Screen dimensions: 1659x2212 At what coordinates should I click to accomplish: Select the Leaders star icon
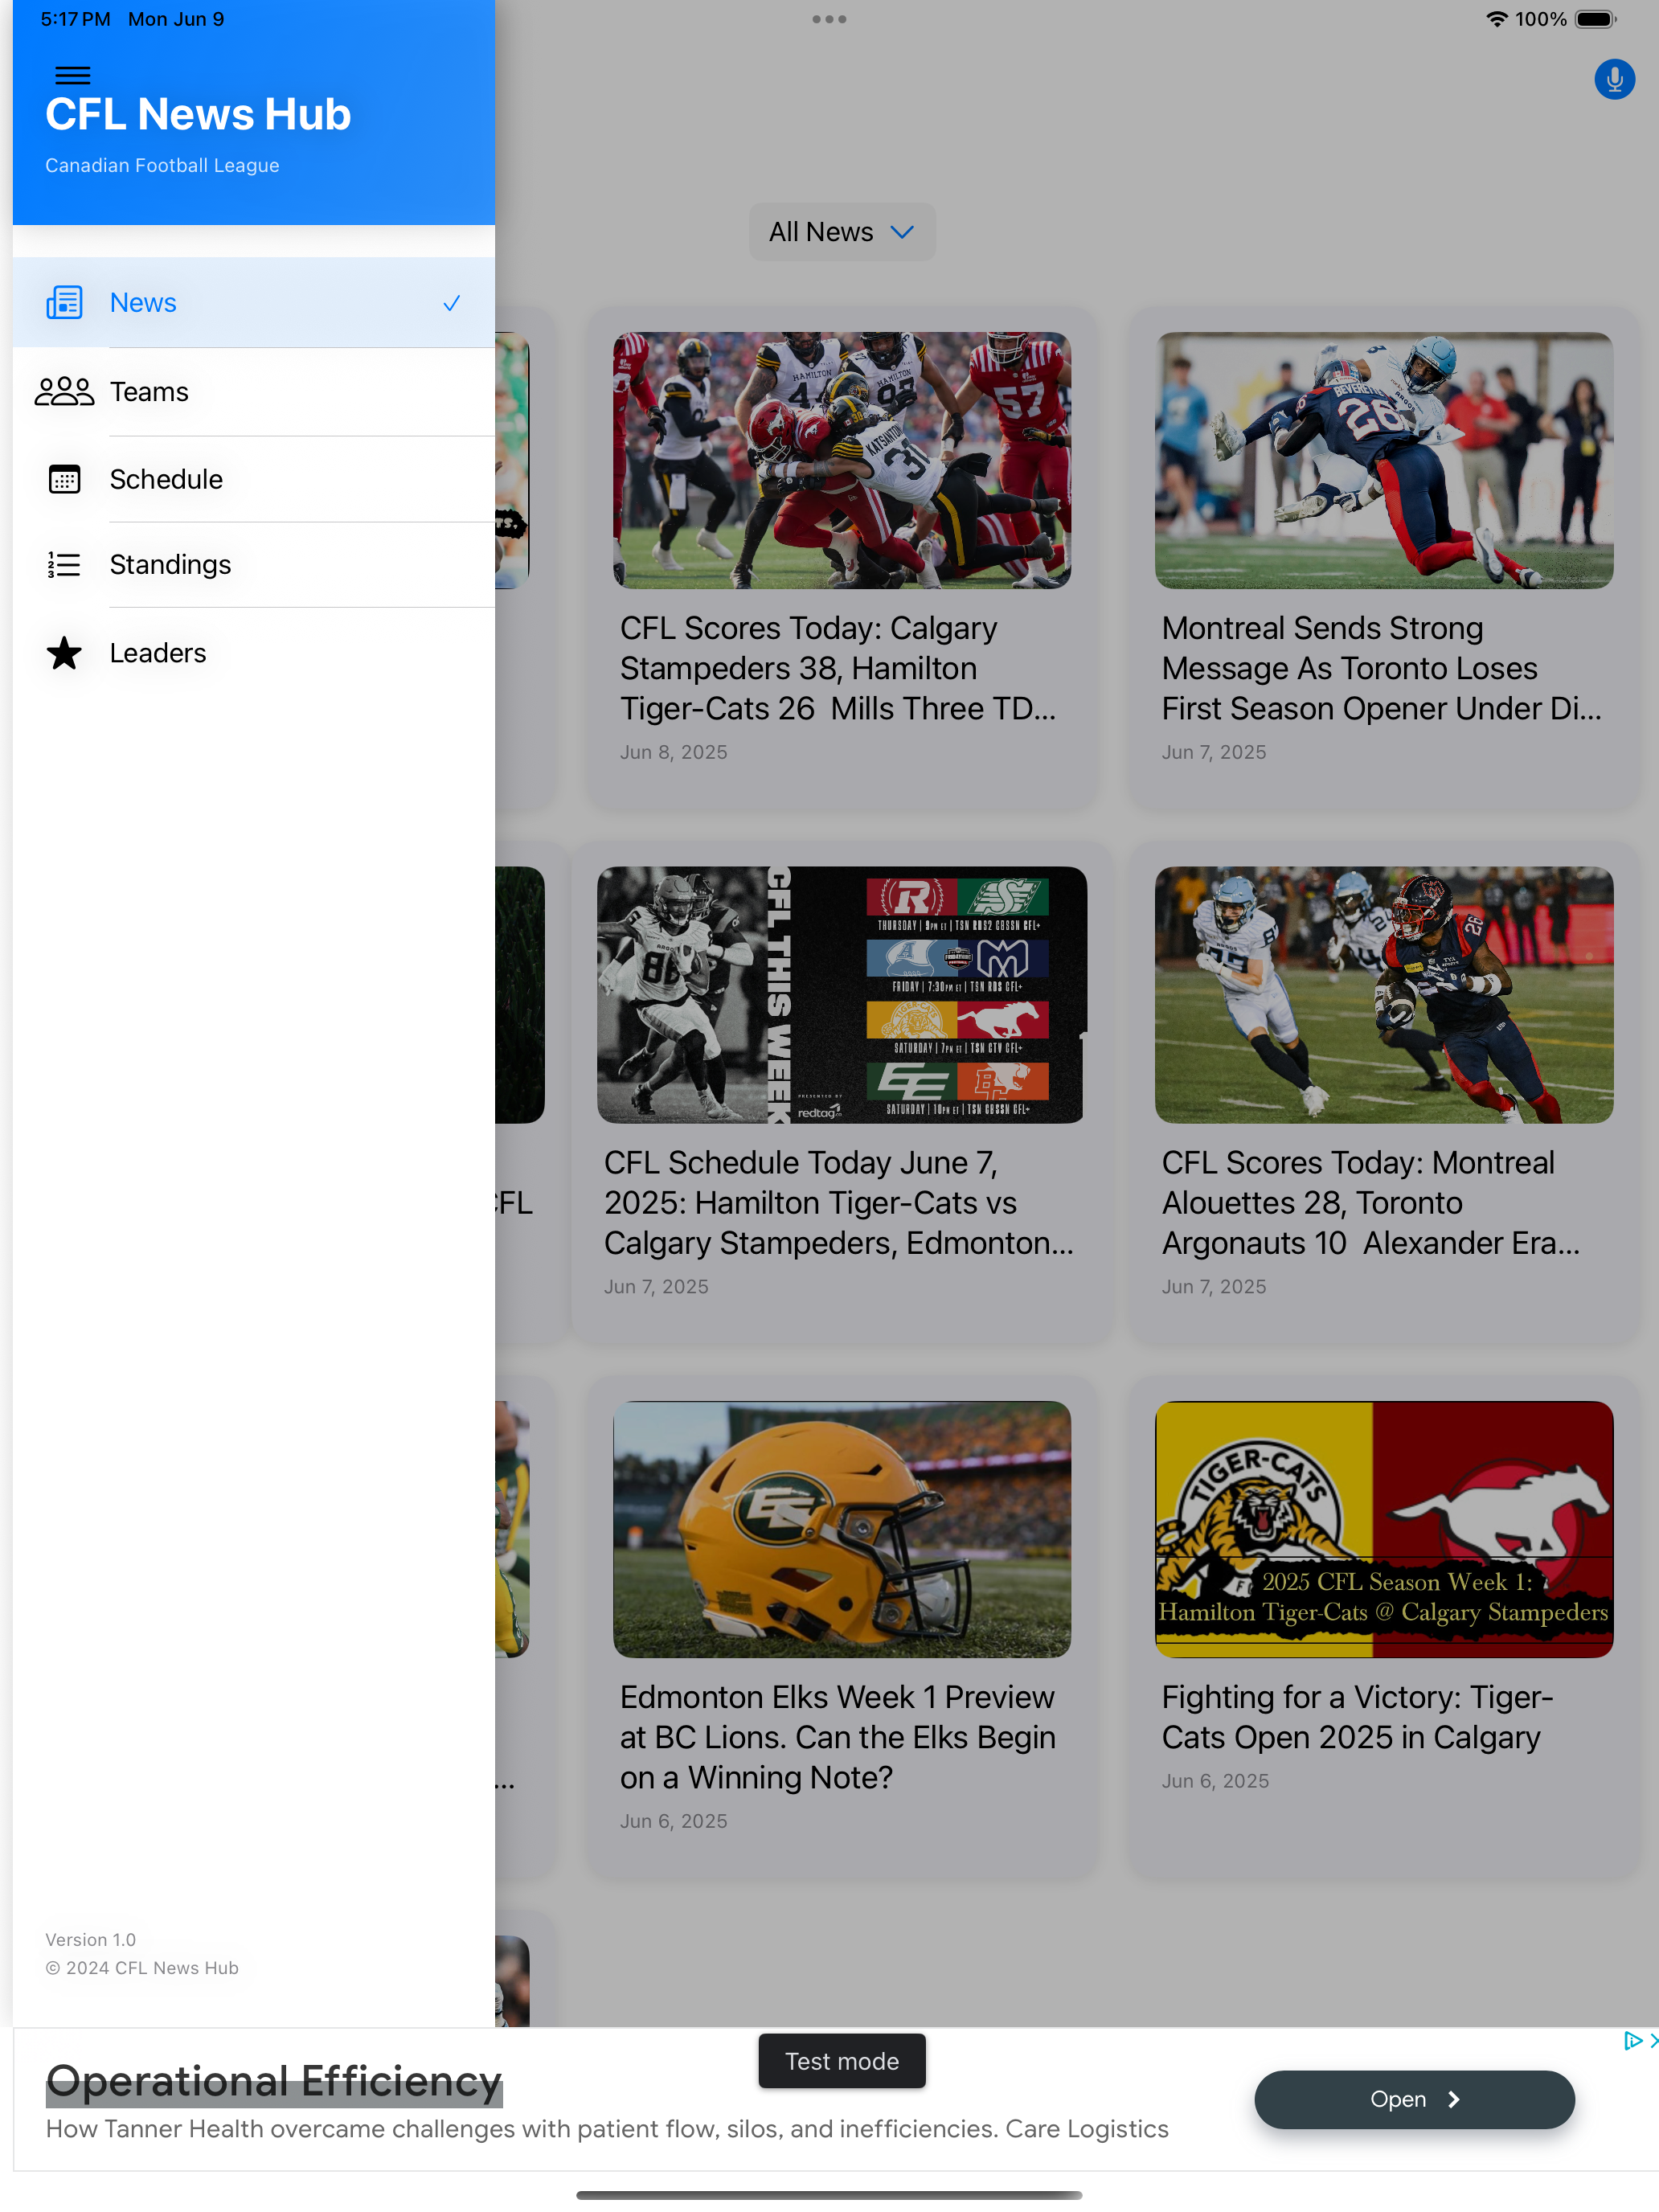(64, 653)
